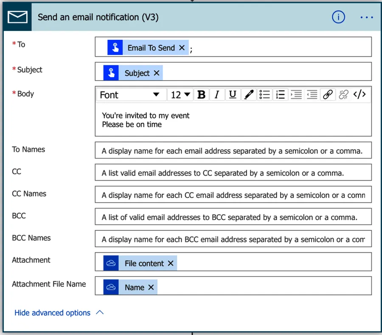Open the ellipsis more options menu
This screenshot has height=335, width=382.
(366, 17)
